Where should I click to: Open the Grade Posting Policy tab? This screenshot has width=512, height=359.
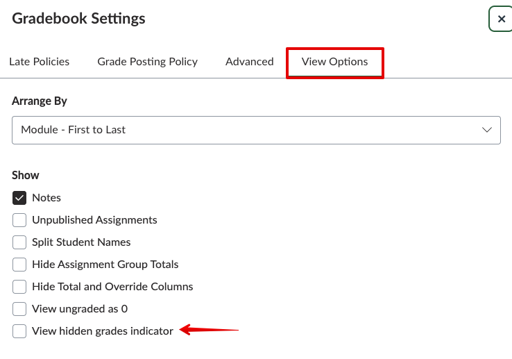click(147, 61)
